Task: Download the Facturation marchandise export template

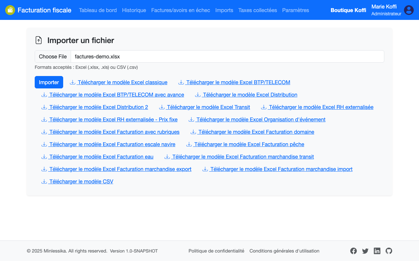Action: (x=116, y=169)
